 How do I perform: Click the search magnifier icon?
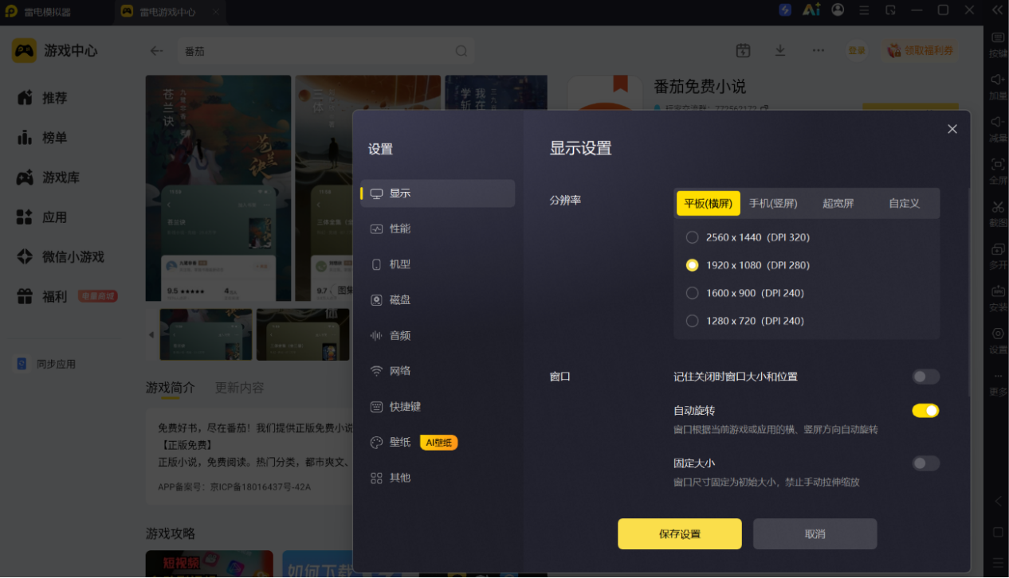pyautogui.click(x=461, y=51)
